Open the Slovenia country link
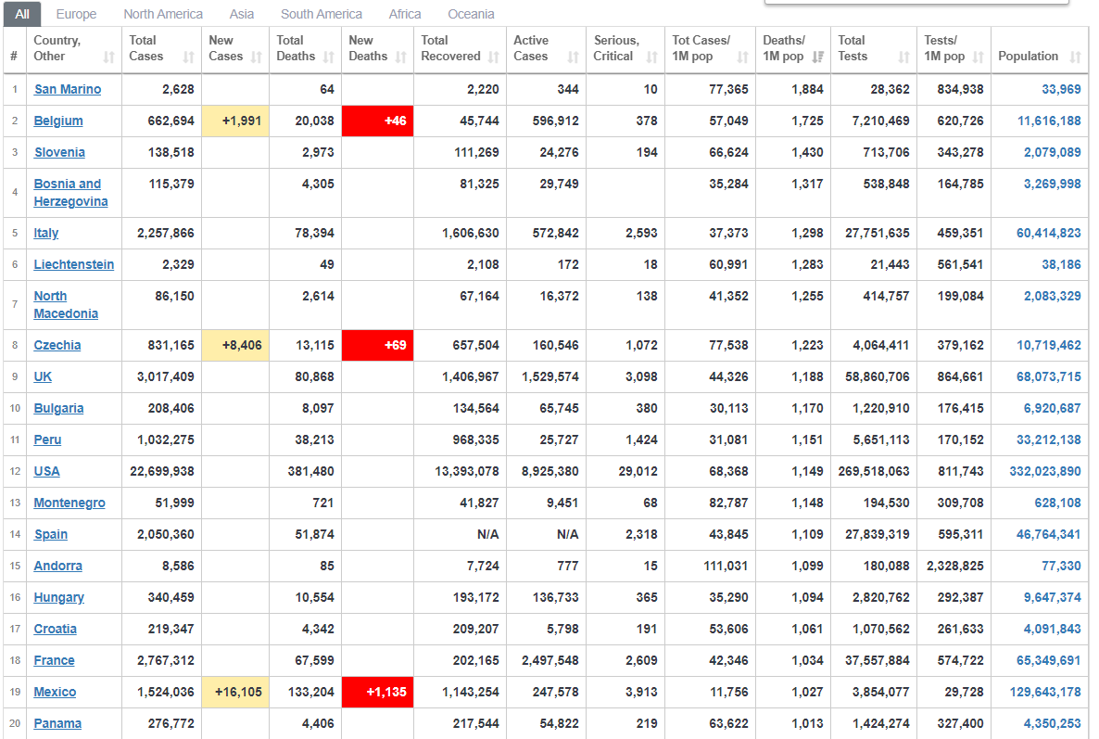The image size is (1099, 739). 59,152
